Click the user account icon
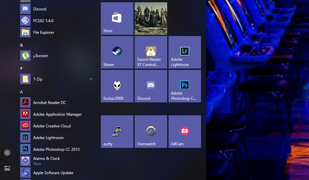 (7, 153)
